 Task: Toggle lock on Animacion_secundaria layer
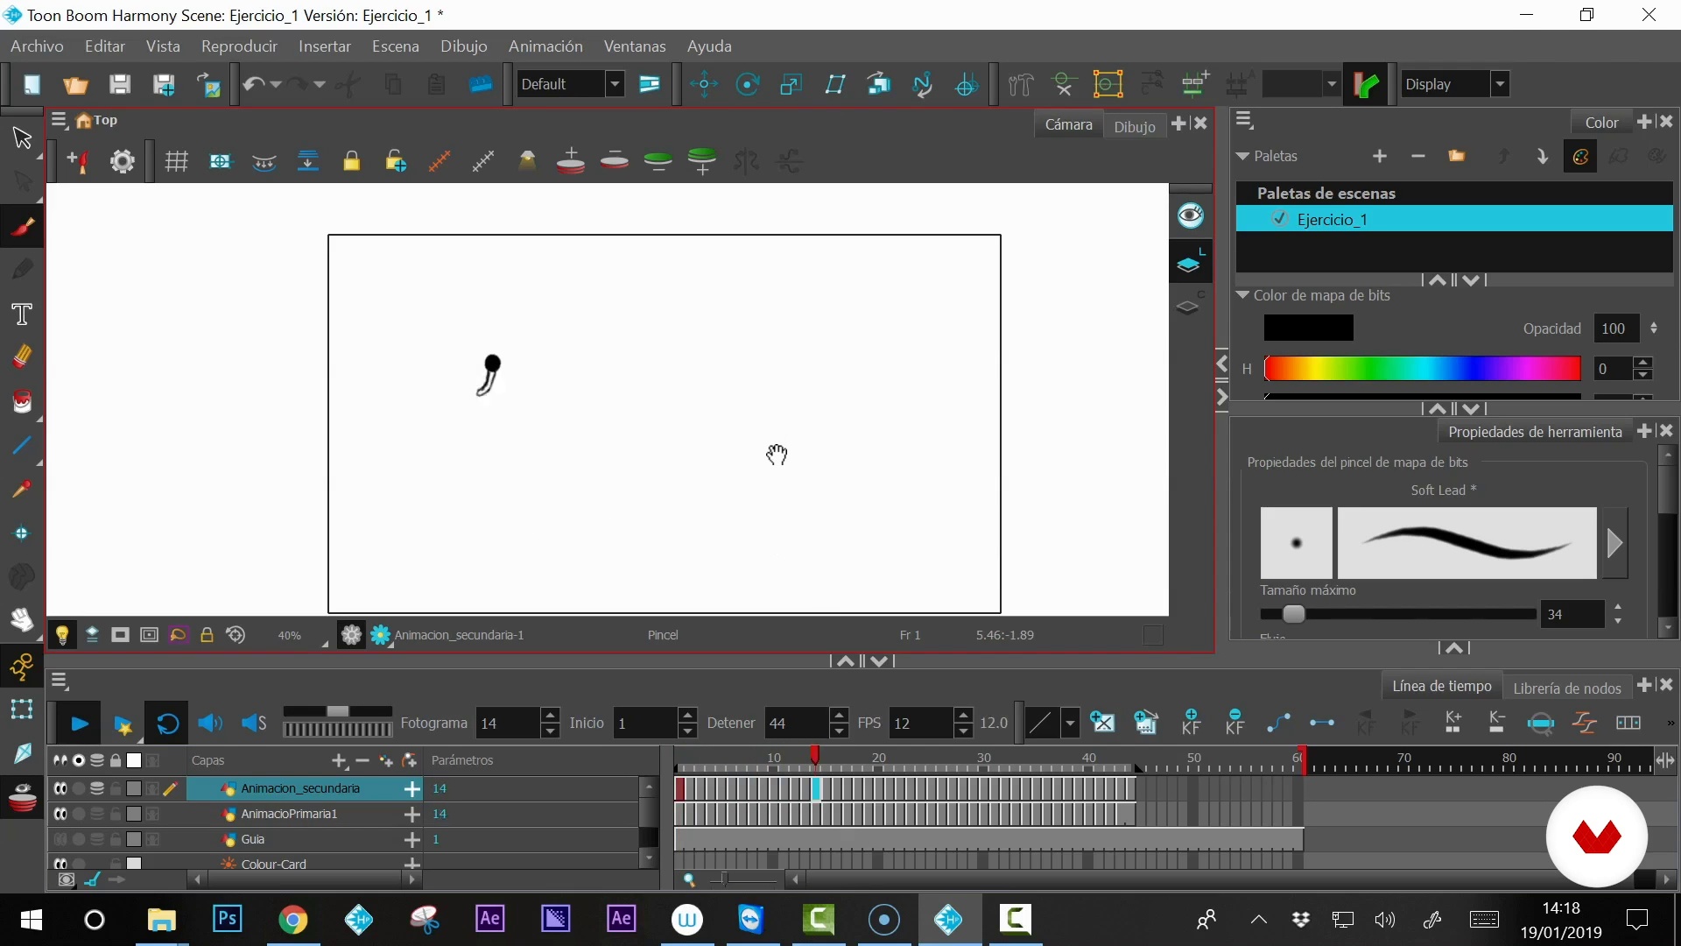click(116, 788)
